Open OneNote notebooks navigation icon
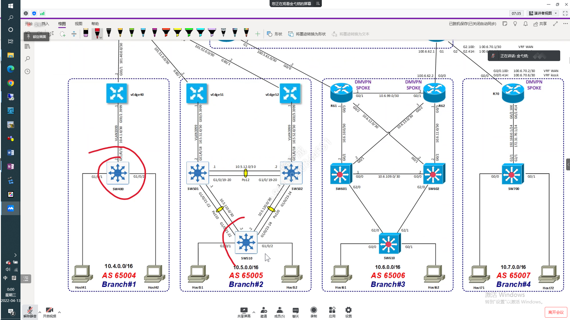The image size is (570, 320). pos(27,46)
